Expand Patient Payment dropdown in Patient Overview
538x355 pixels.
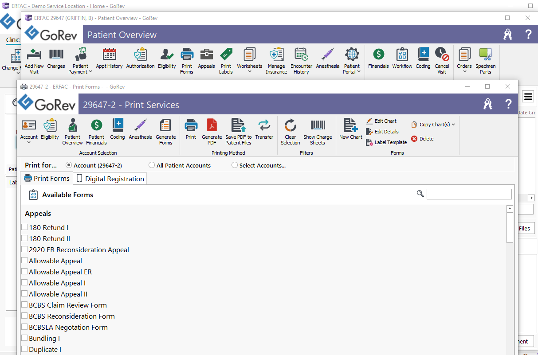[x=90, y=72]
